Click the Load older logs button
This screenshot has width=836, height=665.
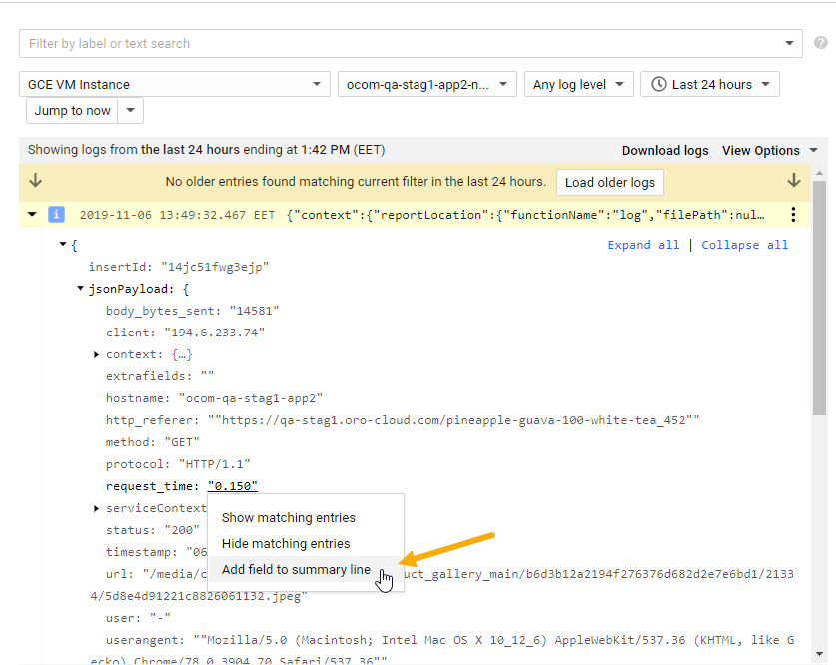pyautogui.click(x=609, y=183)
